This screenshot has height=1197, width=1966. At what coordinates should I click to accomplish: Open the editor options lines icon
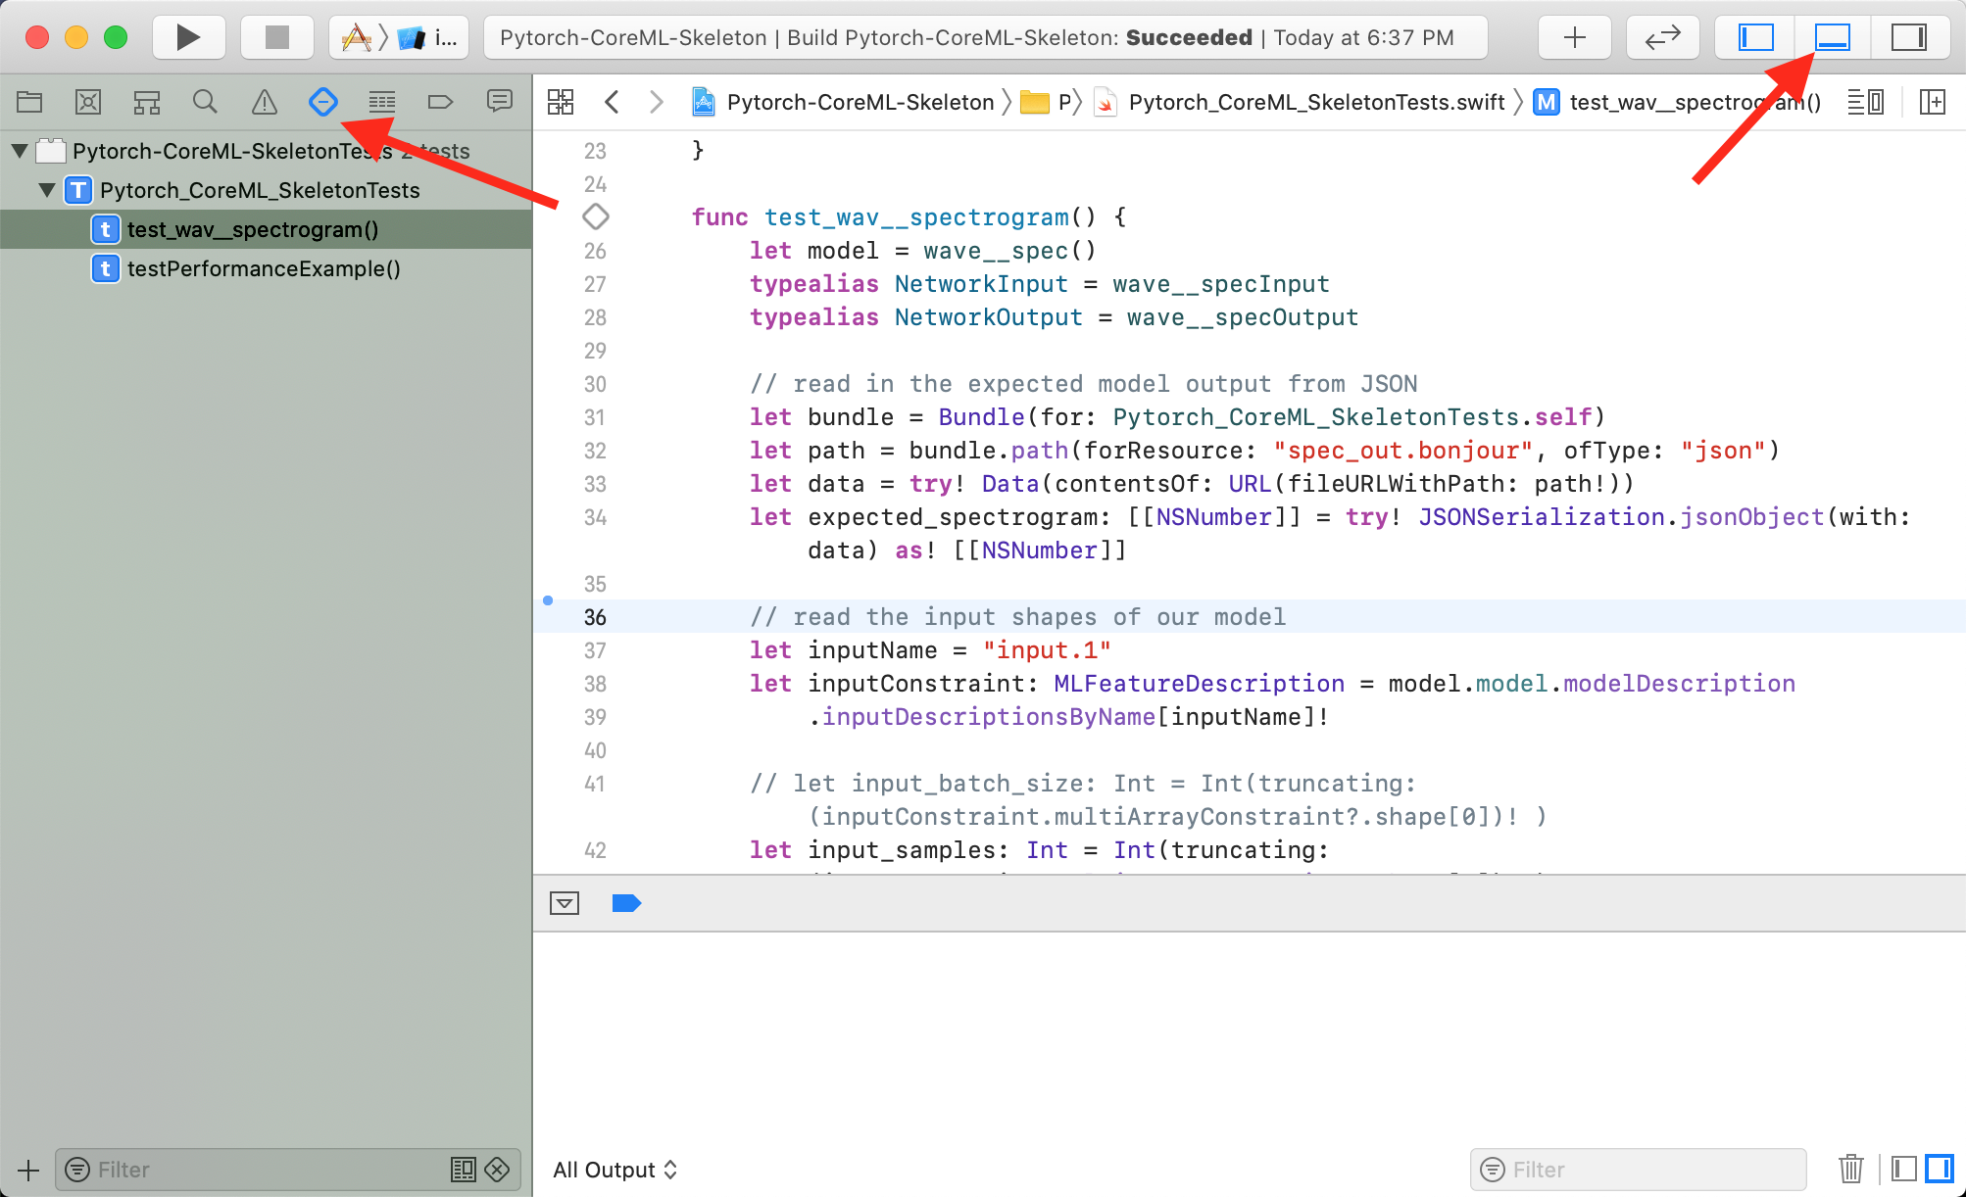(x=1865, y=102)
